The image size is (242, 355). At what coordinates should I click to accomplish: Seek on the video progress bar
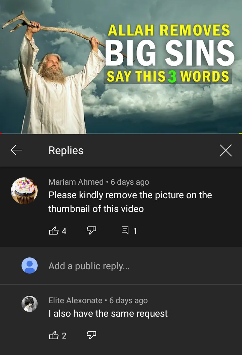pos(121,134)
